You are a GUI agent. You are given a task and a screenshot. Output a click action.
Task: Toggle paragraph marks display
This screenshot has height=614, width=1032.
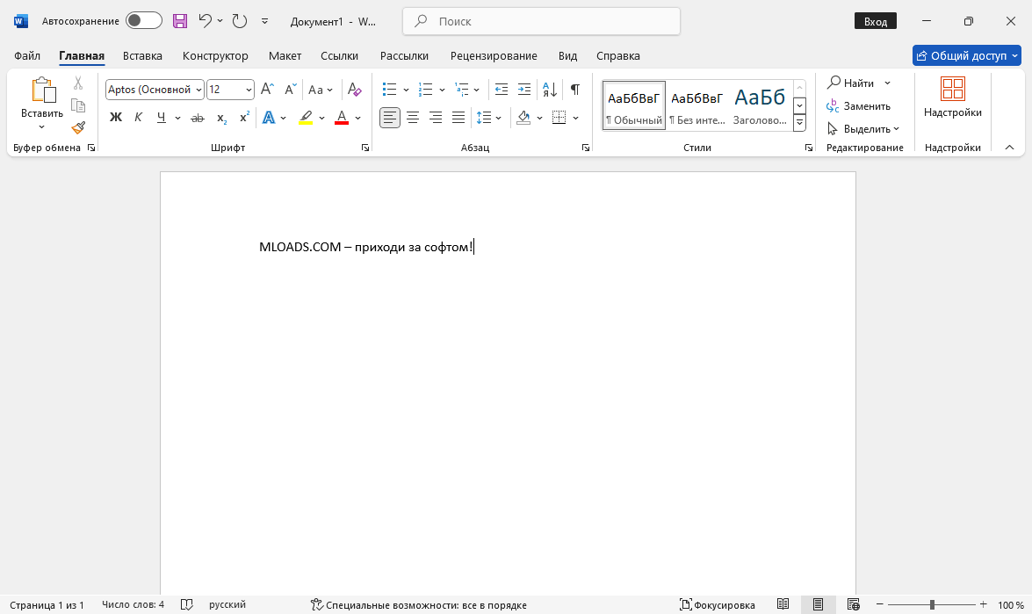575,89
